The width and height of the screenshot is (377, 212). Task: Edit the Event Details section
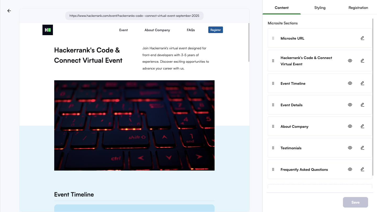[x=362, y=105]
